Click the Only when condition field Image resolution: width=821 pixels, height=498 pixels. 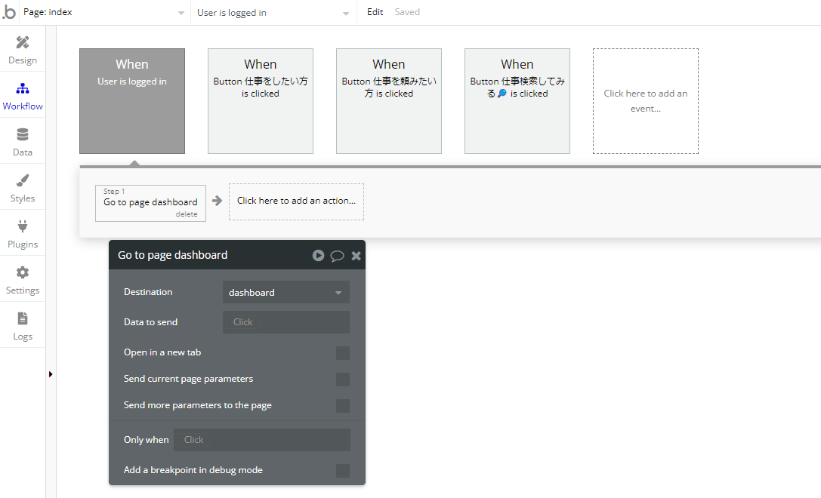(262, 440)
